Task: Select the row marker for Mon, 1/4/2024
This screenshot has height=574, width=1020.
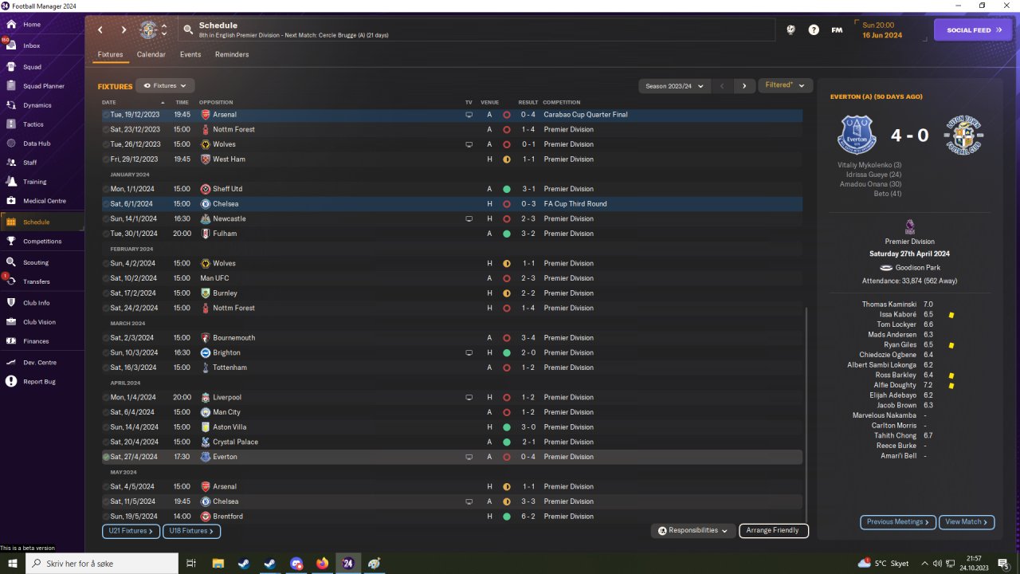Action: (x=106, y=397)
